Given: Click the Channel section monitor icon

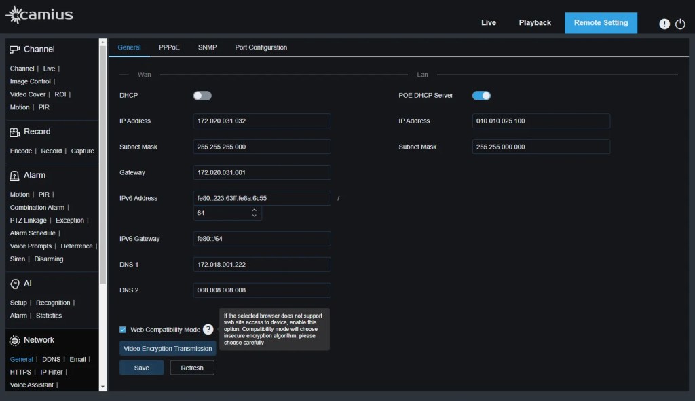Looking at the screenshot, I should coord(14,50).
